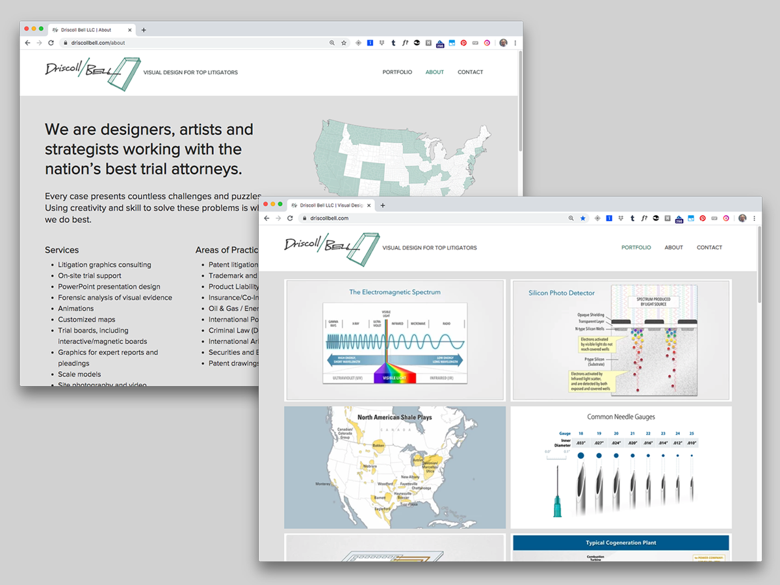The height and width of the screenshot is (585, 780).
Task: Select Driscoll Bell LLC About tab in rear window
Action: pos(92,29)
